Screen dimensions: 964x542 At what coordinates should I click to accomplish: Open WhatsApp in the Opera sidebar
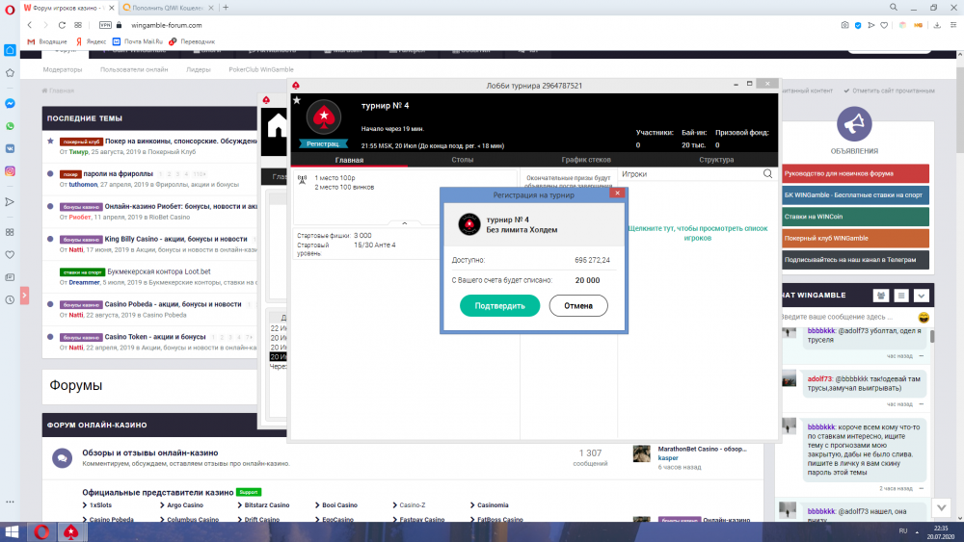[10, 126]
